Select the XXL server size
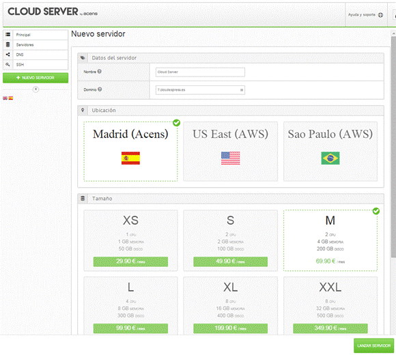396x355 pixels. pos(330,306)
